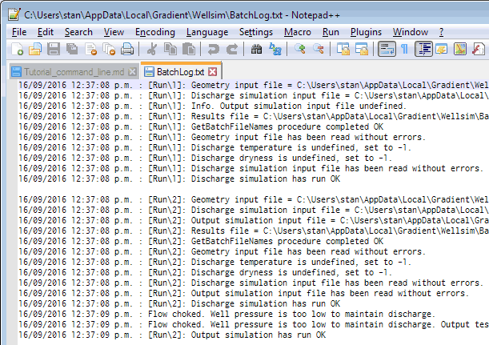489x345 pixels.
Task: Enable synchronized horizontal scrolling icon
Action: (362, 49)
